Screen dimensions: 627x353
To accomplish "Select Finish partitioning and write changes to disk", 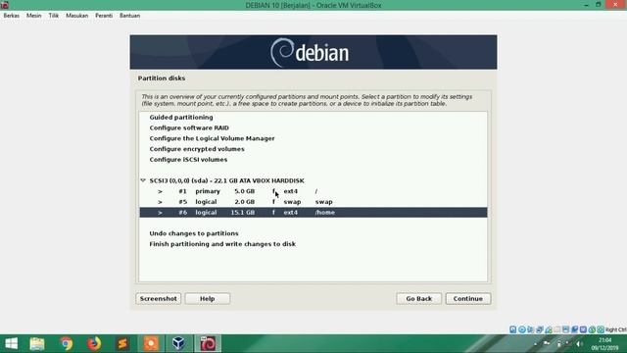I will pyautogui.click(x=222, y=244).
